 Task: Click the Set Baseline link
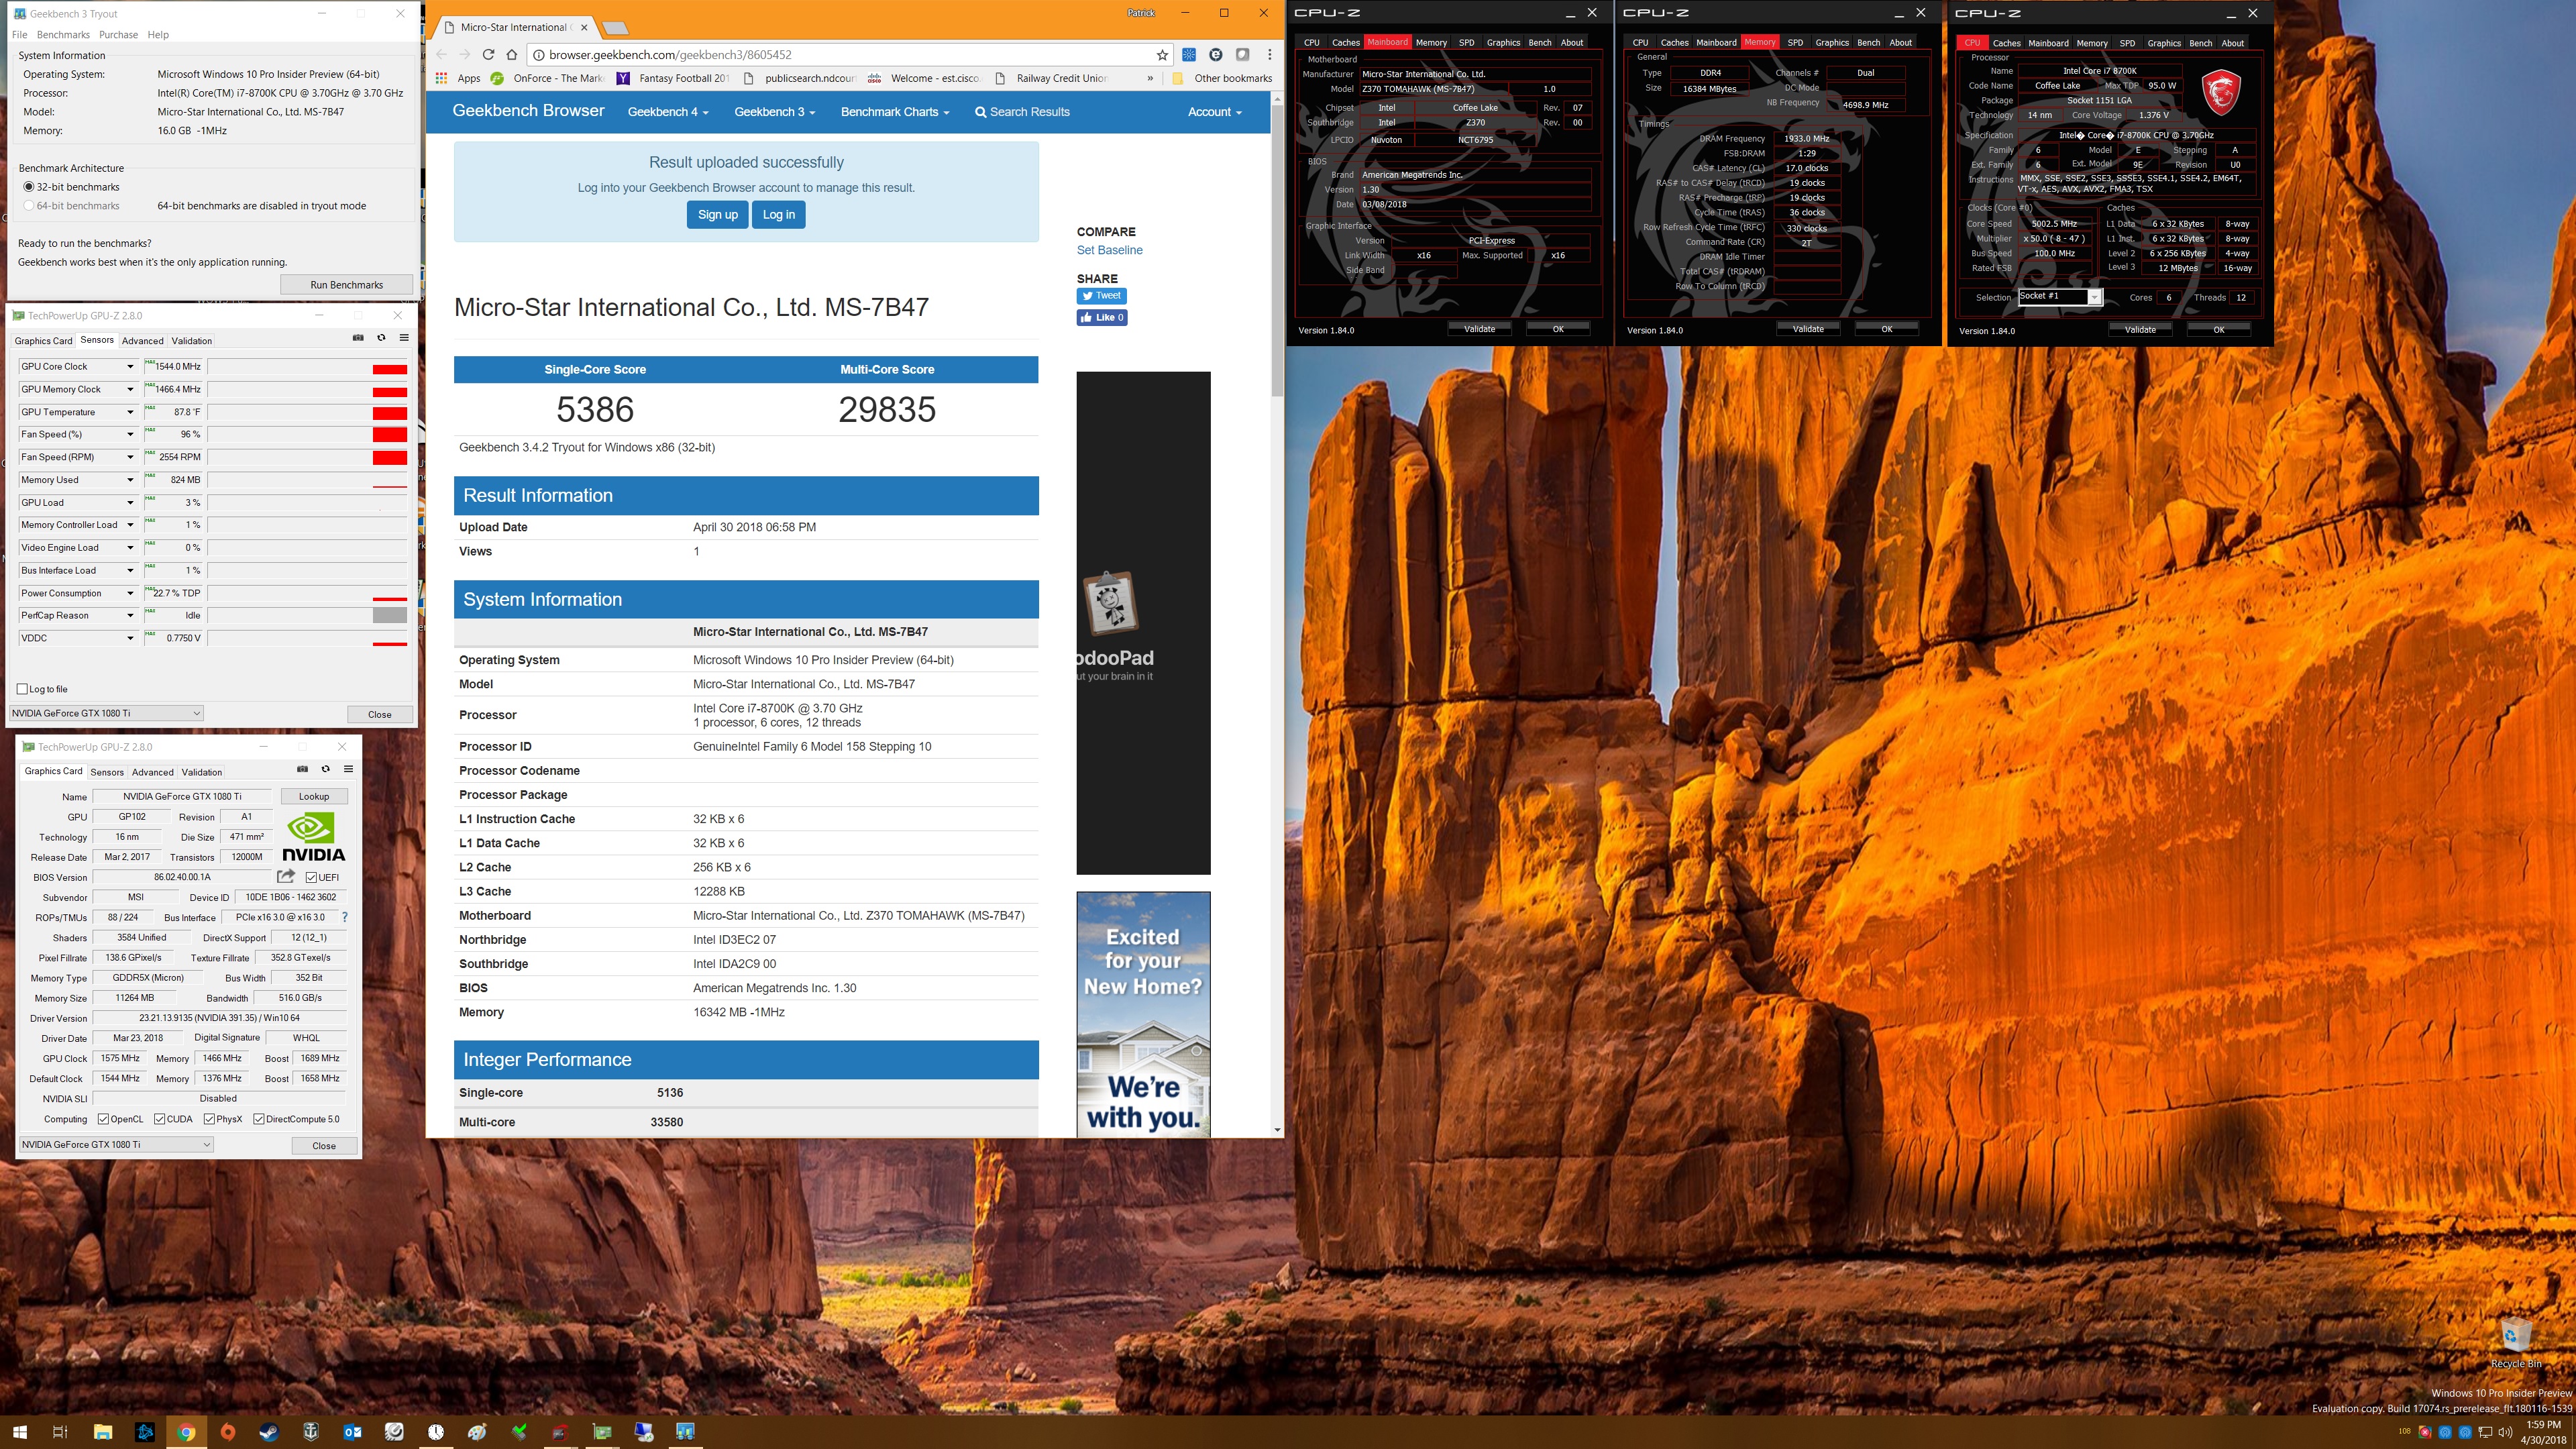click(1109, 250)
